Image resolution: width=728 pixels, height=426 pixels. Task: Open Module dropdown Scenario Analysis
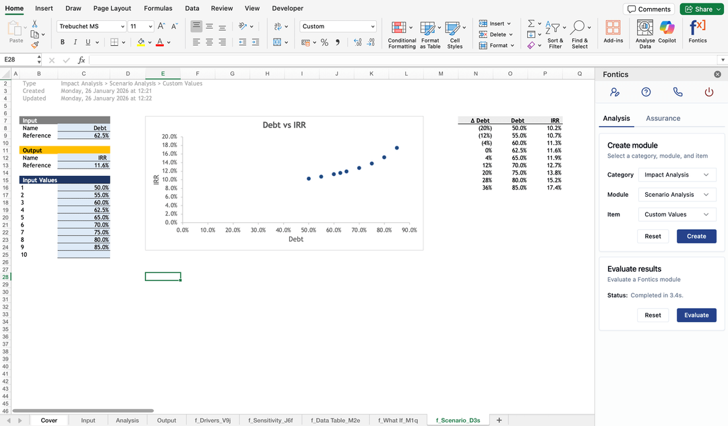tap(677, 194)
